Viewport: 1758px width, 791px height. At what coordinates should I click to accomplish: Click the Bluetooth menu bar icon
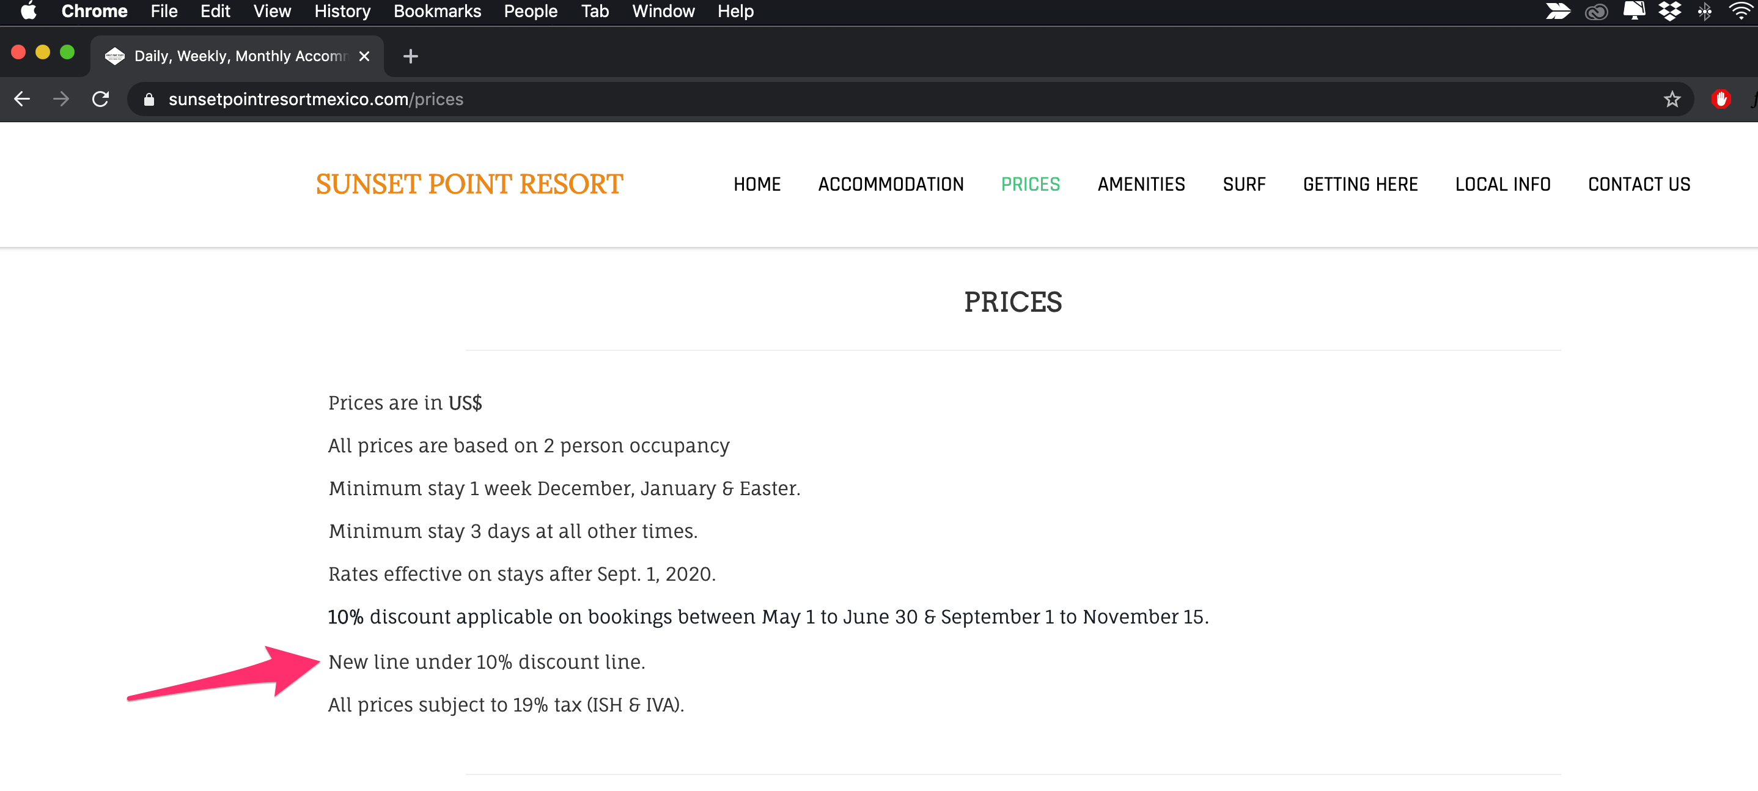[x=1705, y=11]
